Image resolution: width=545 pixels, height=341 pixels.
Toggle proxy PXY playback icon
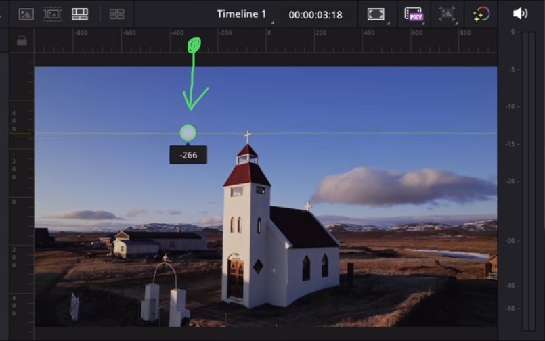(414, 14)
